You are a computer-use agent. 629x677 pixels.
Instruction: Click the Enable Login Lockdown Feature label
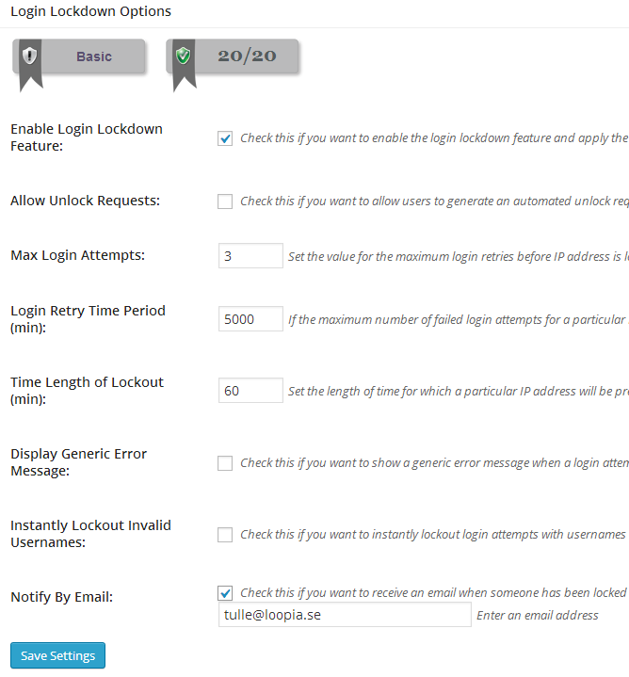tap(87, 137)
